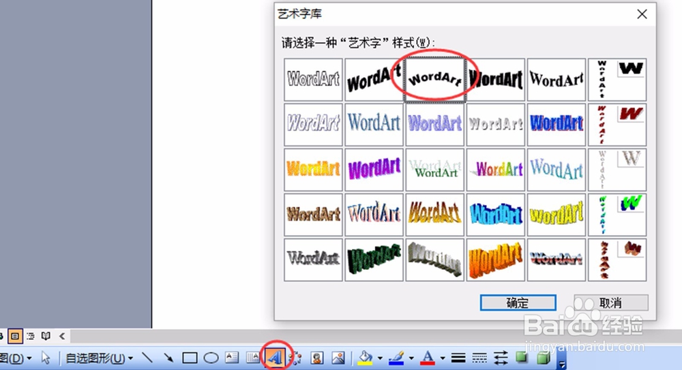Confirm with the 确定 button
This screenshot has width=682, height=370.
(518, 303)
